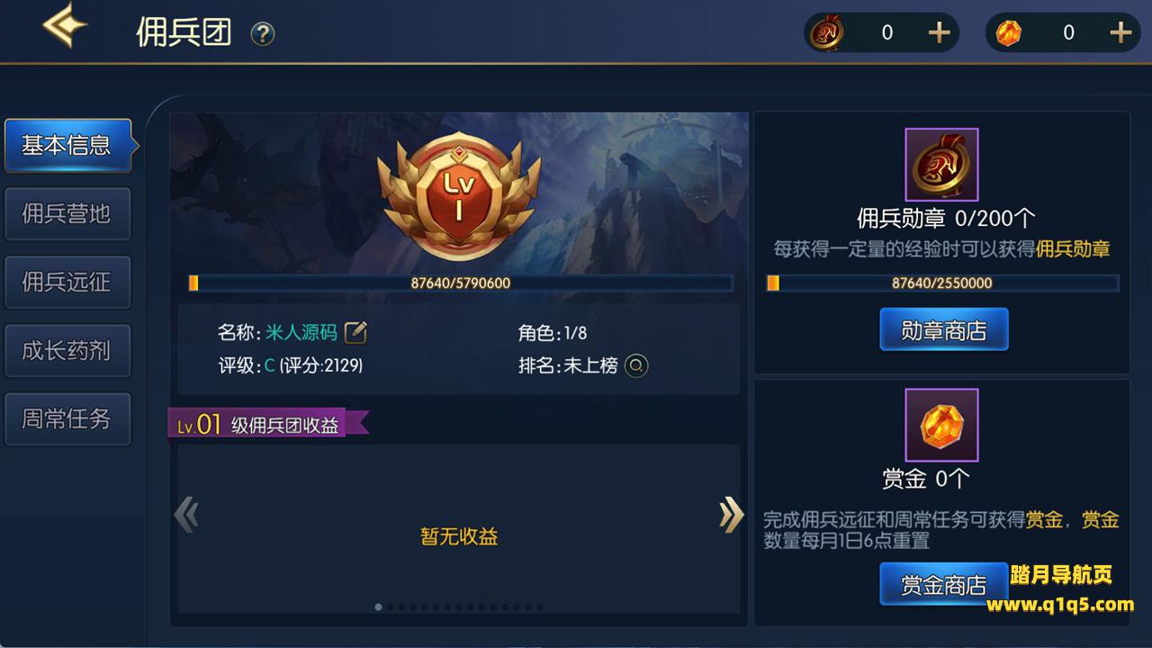Switch to the 佣兵营地 tab
1152x648 pixels.
[67, 213]
